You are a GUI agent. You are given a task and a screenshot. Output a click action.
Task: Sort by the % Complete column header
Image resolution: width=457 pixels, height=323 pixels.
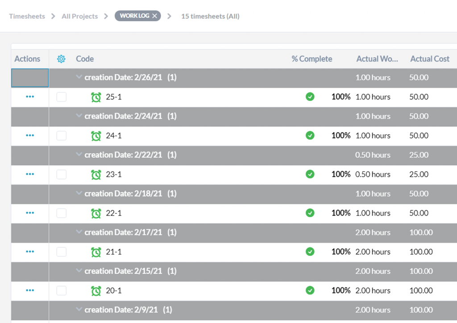[x=312, y=59]
